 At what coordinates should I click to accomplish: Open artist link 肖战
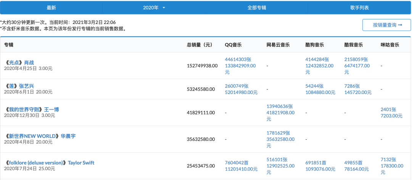29,63
